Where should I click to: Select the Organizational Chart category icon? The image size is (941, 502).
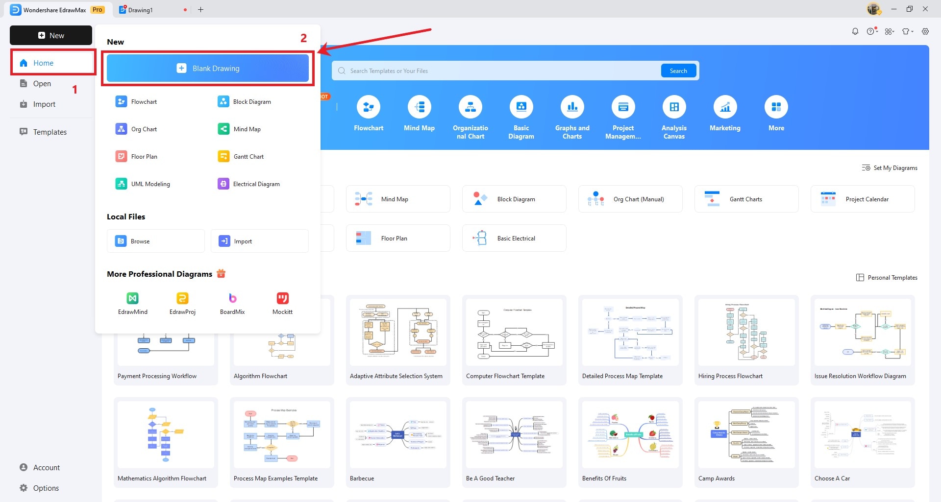click(x=470, y=107)
